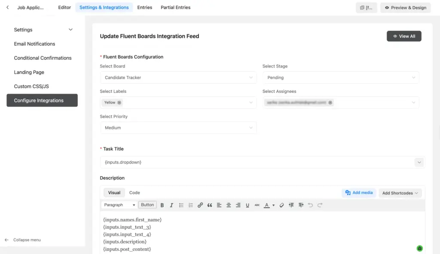The height and width of the screenshot is (254, 440).
Task: Open the Paragraph format dropdown
Action: point(119,205)
